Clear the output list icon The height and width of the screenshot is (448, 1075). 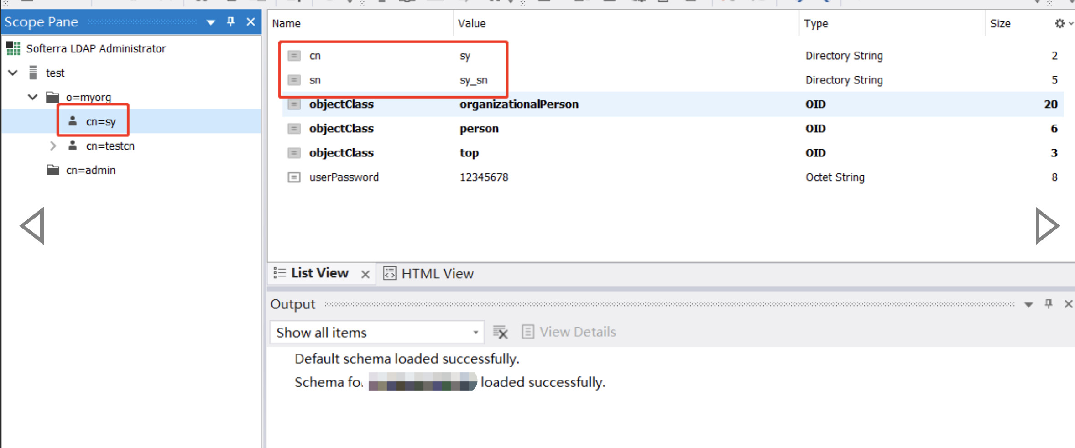click(500, 332)
